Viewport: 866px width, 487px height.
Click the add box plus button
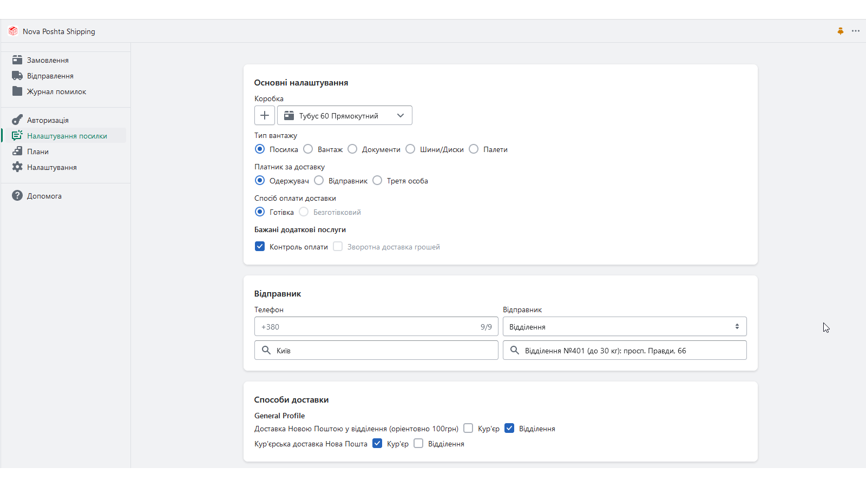point(265,115)
